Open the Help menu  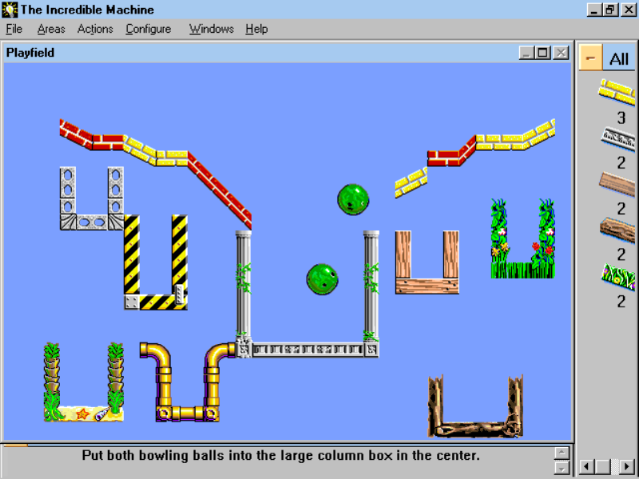256,29
